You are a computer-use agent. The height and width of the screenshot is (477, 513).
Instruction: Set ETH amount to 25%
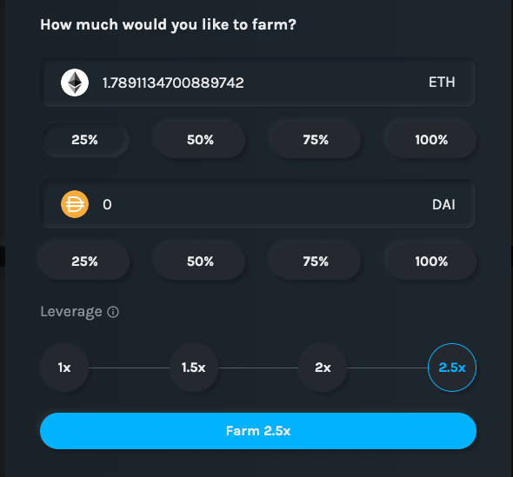pyautogui.click(x=84, y=140)
